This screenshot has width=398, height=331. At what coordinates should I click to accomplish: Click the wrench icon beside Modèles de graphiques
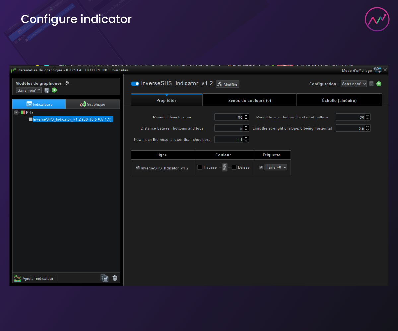tap(67, 83)
